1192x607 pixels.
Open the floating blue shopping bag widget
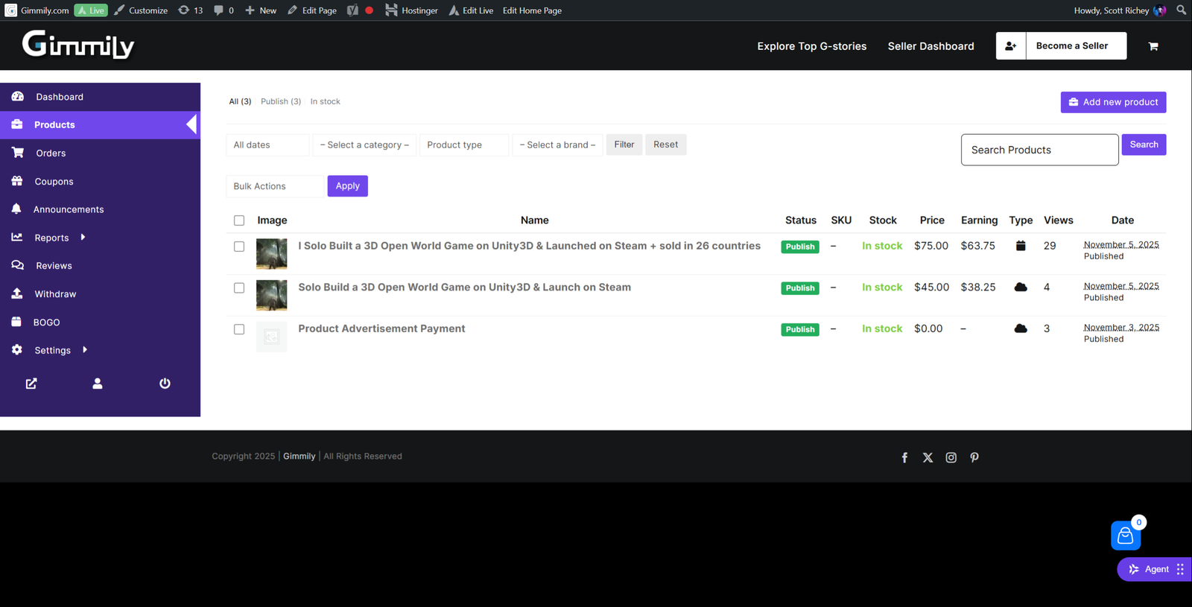[x=1126, y=536]
